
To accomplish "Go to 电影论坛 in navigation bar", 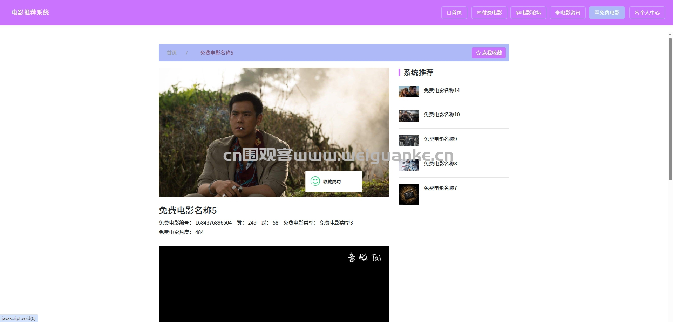I will coord(528,13).
